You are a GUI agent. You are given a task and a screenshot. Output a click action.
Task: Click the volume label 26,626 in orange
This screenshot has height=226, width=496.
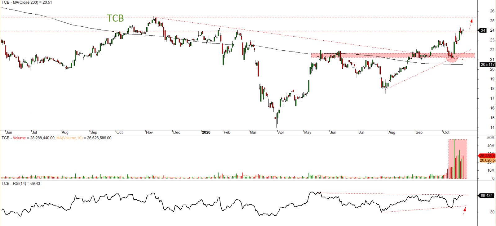487,160
